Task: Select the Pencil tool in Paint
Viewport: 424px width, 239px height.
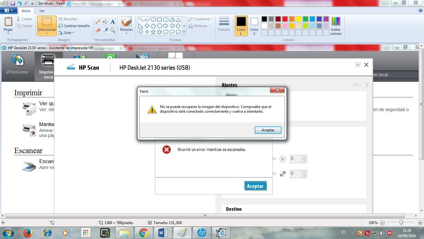Action: [98, 21]
